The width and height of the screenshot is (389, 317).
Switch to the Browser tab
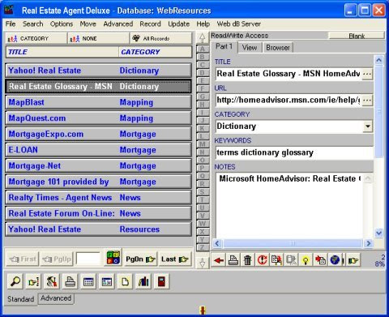tap(278, 48)
